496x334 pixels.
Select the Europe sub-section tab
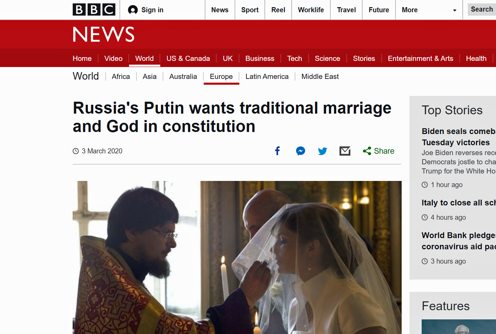click(x=221, y=77)
